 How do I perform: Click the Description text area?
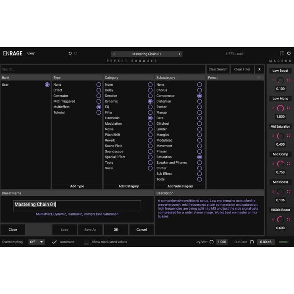[210, 215]
